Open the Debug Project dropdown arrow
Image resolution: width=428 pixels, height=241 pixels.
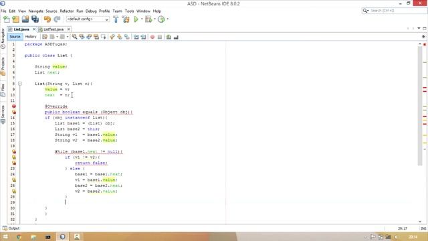tap(154, 19)
